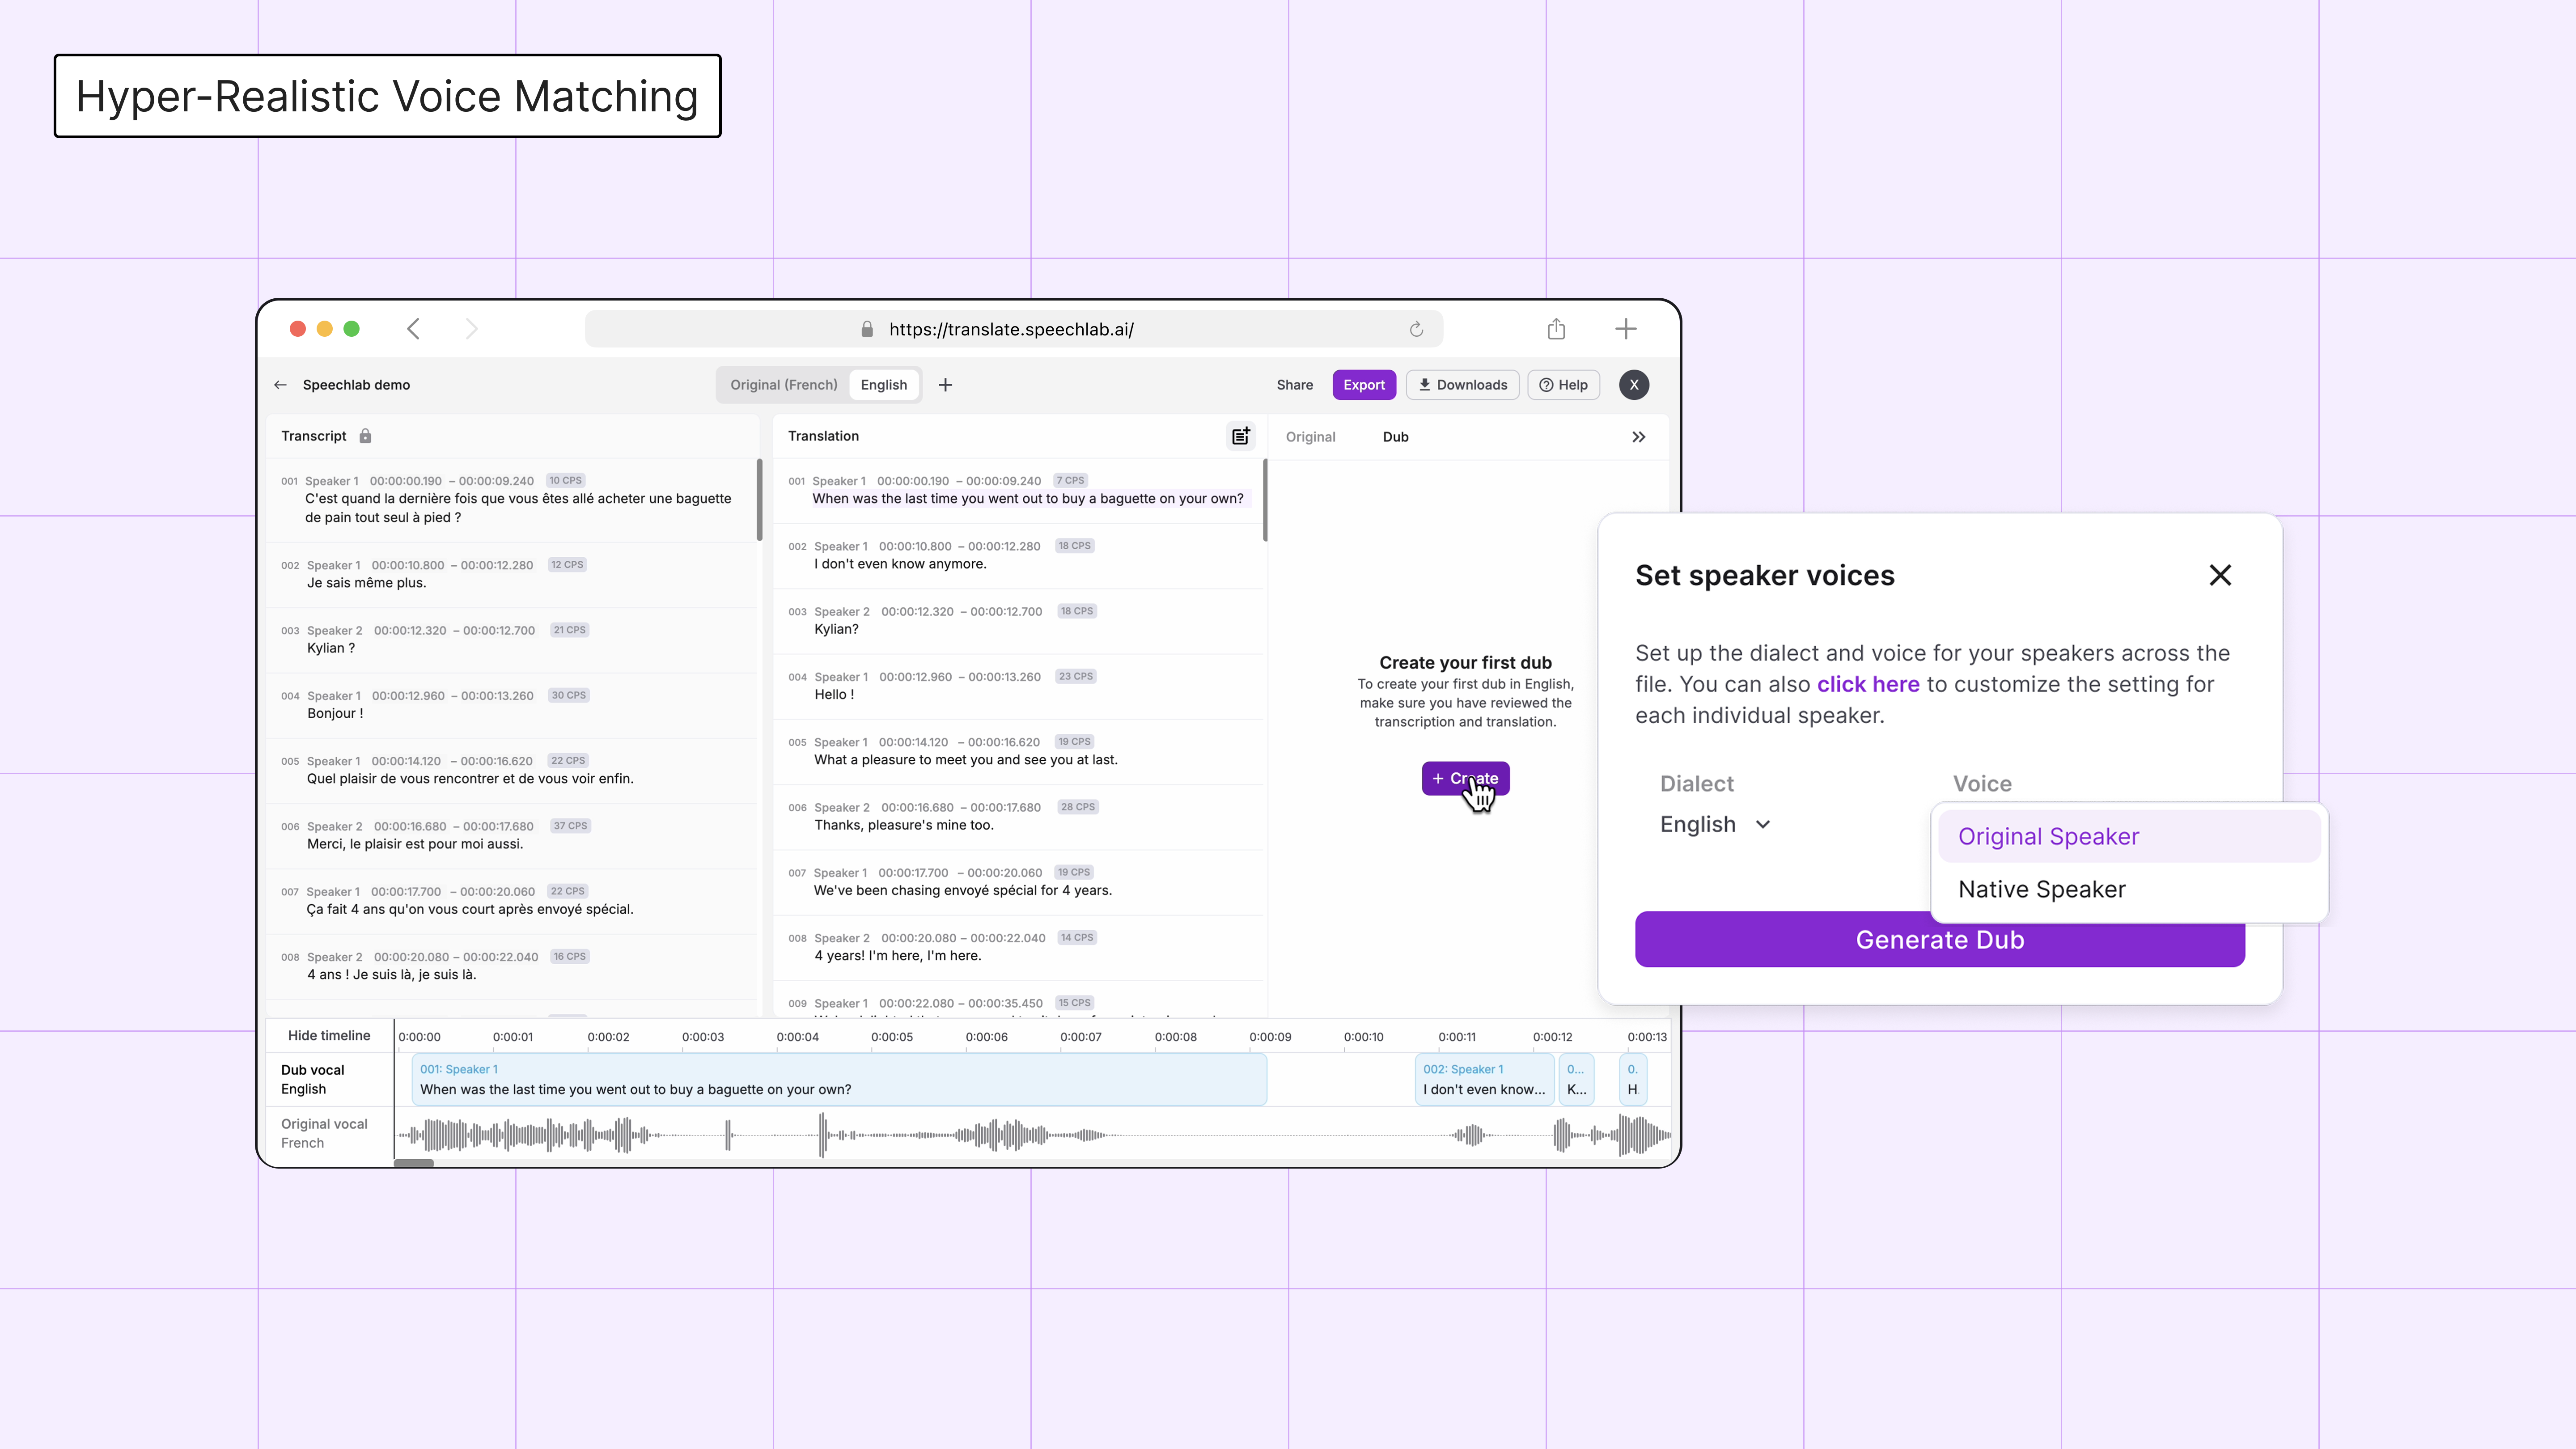Click the user avatar X icon
2576x1449 pixels.
click(1634, 385)
